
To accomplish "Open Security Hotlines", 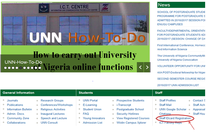I will [x=128, y=114].
